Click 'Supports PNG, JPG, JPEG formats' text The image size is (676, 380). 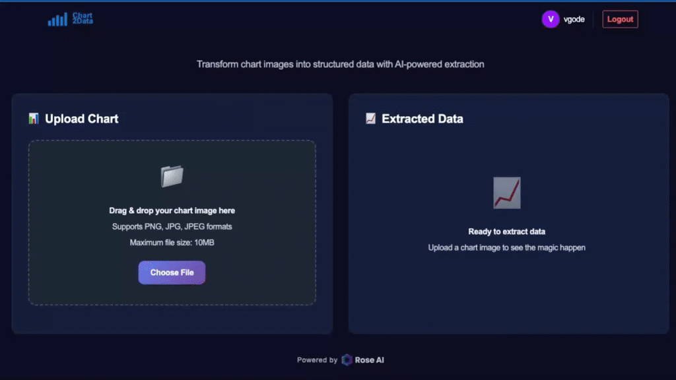(172, 227)
